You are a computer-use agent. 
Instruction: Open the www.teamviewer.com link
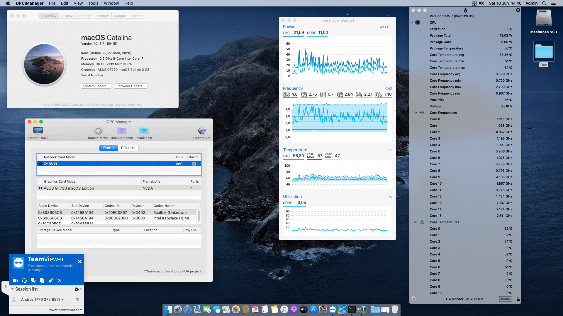pos(65,310)
